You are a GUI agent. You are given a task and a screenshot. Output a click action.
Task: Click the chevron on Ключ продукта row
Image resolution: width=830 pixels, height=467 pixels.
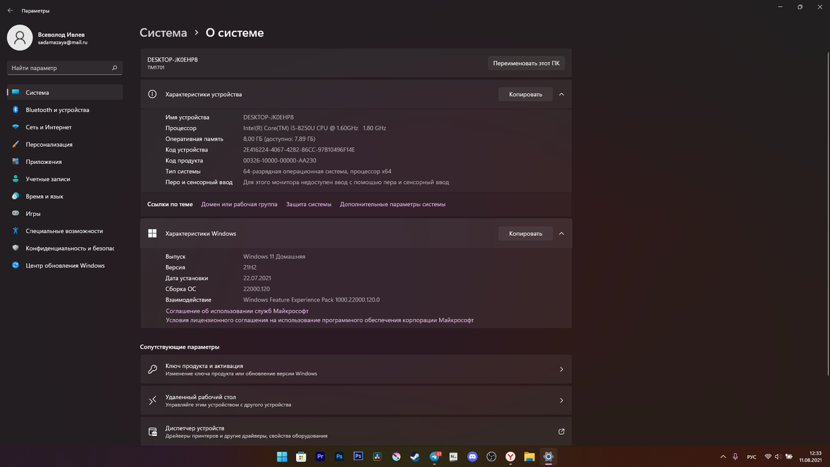(x=561, y=369)
